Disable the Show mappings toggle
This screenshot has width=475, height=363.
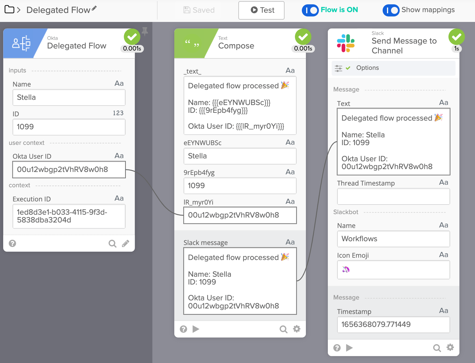click(391, 10)
